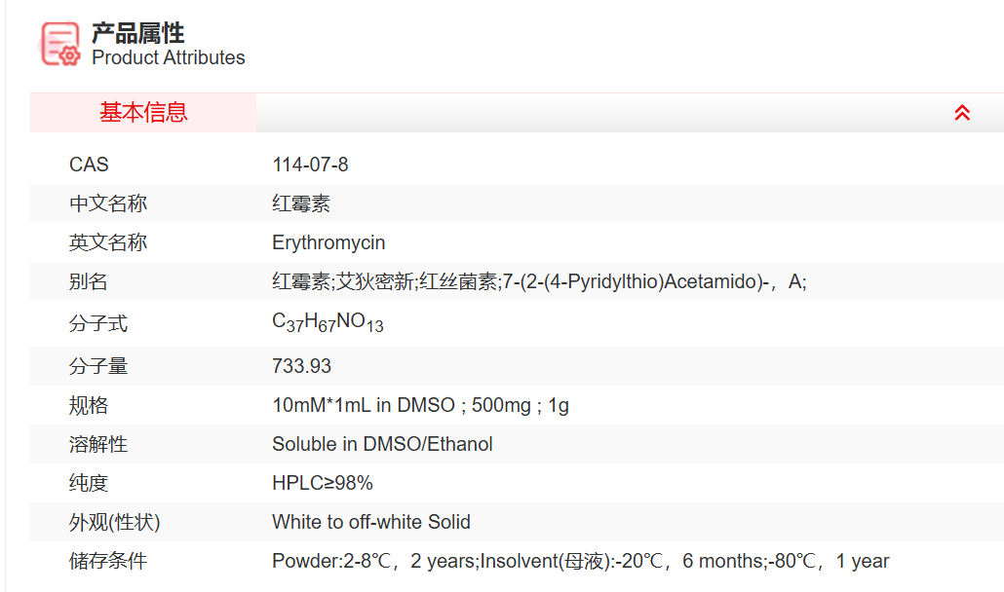
Task: Click the 分子式 row label
Action: tap(98, 323)
